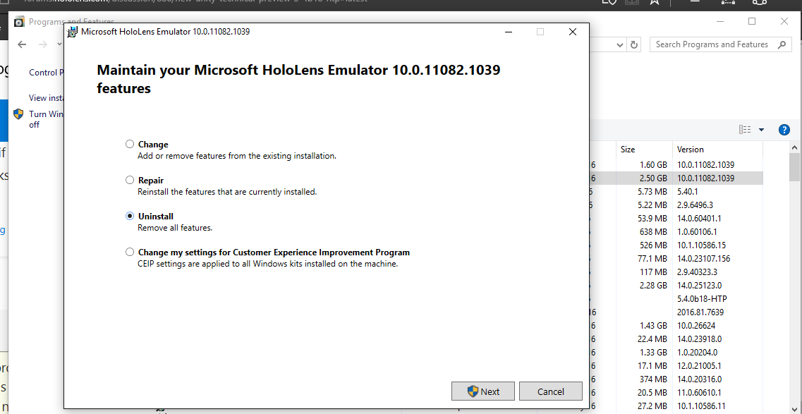Viewport: 802px width, 414px height.
Task: Open the blue Help icon
Action: click(784, 130)
